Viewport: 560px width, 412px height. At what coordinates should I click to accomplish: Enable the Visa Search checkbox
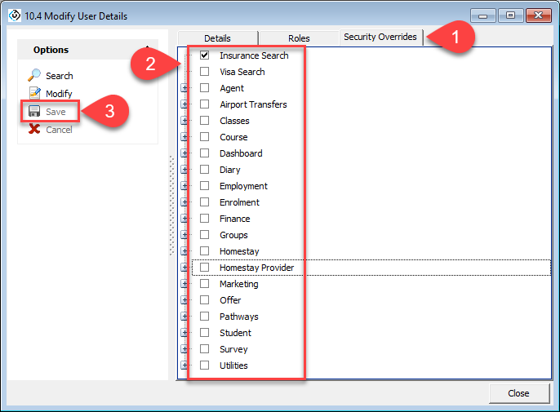click(x=205, y=72)
